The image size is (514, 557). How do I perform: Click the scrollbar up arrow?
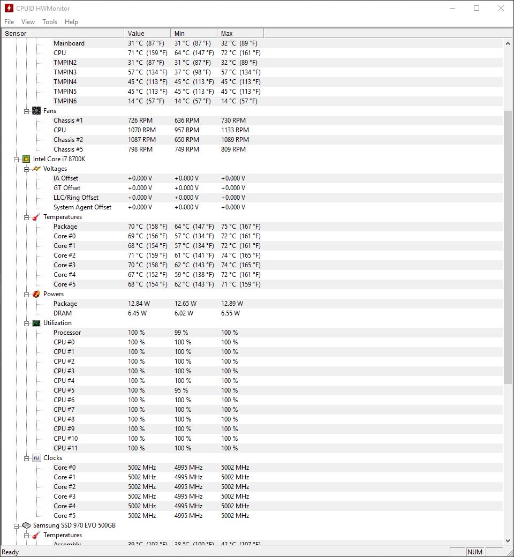(508, 43)
